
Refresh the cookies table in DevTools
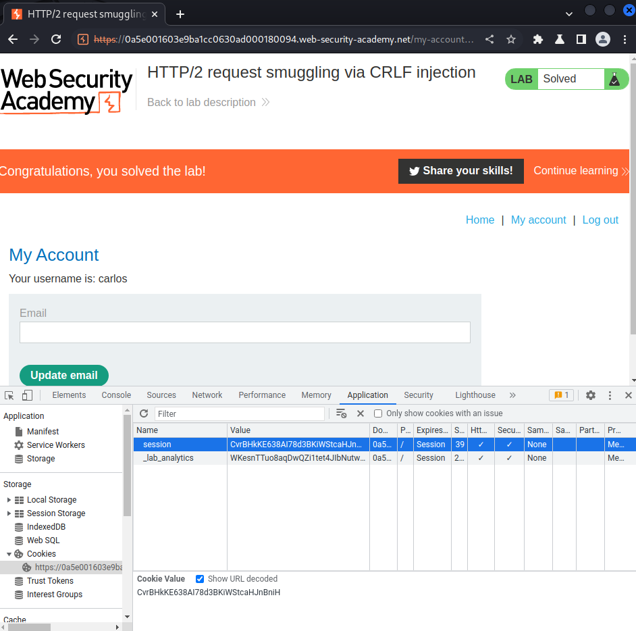point(144,413)
